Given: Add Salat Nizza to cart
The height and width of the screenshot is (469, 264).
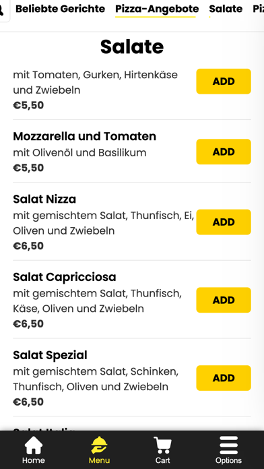Looking at the screenshot, I should (224, 222).
